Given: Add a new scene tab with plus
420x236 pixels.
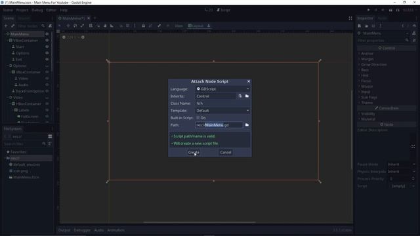Looking at the screenshot, I should (94, 18).
